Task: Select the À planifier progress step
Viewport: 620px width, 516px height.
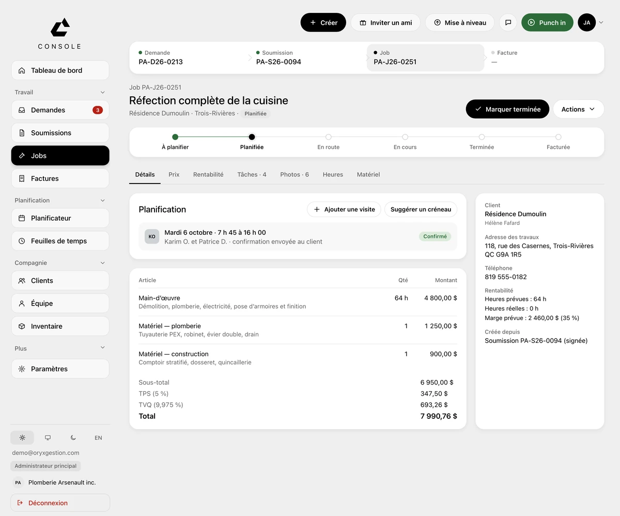Action: 175,142
